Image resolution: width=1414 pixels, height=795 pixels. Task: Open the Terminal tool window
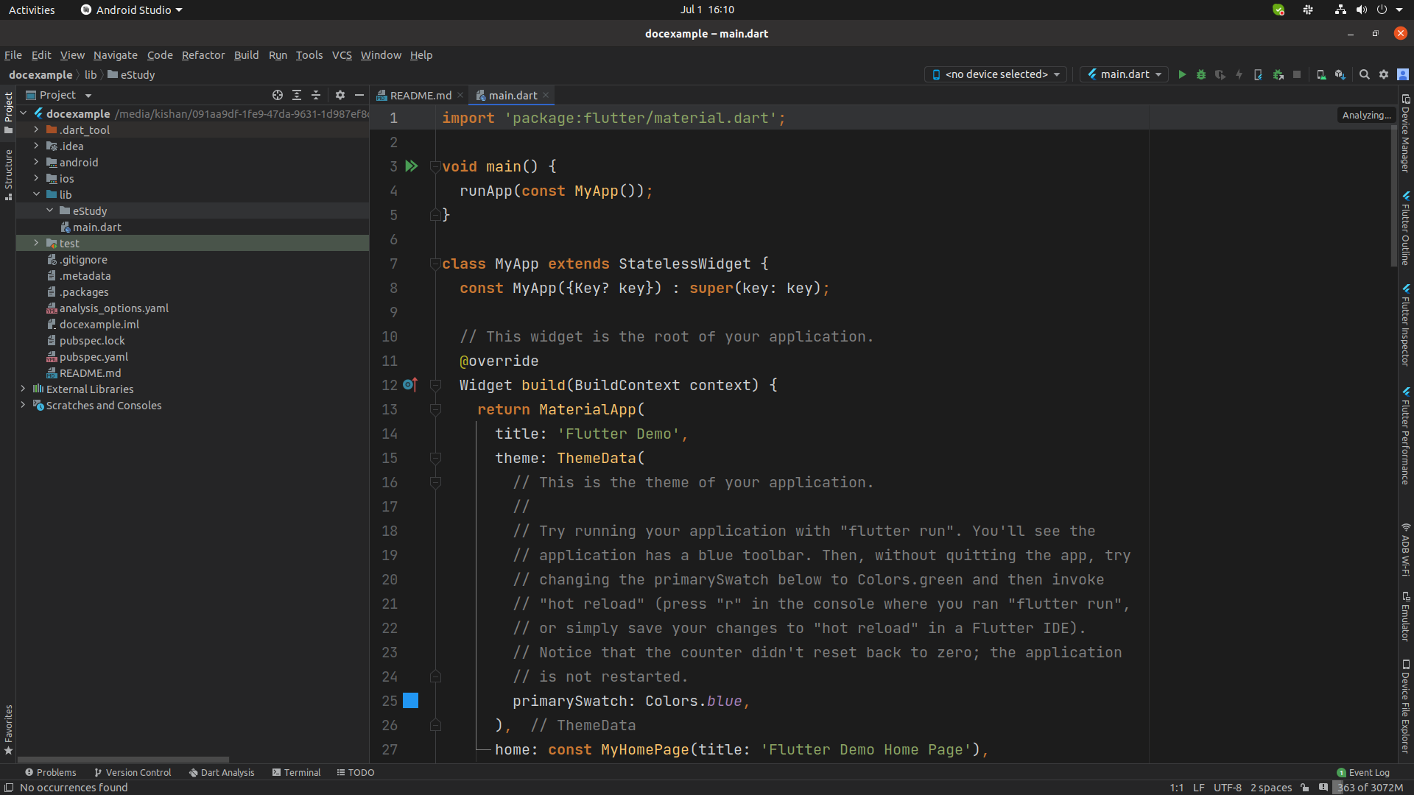click(296, 772)
